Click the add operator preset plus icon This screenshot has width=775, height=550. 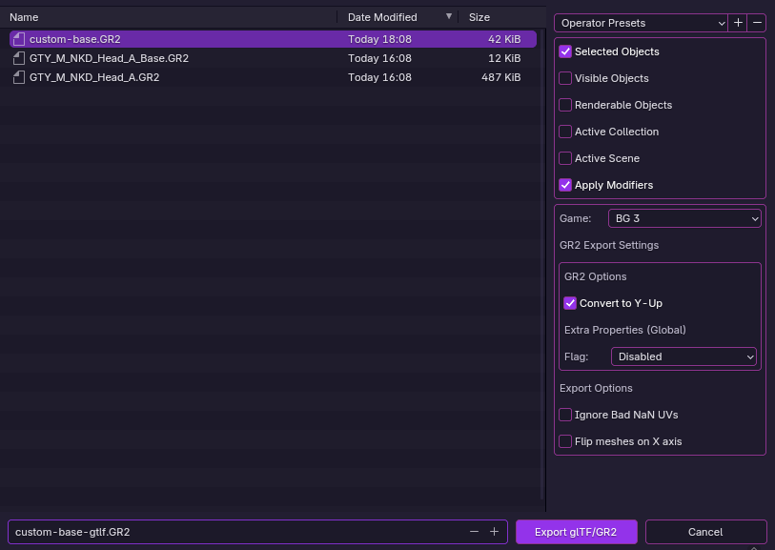[x=739, y=23]
